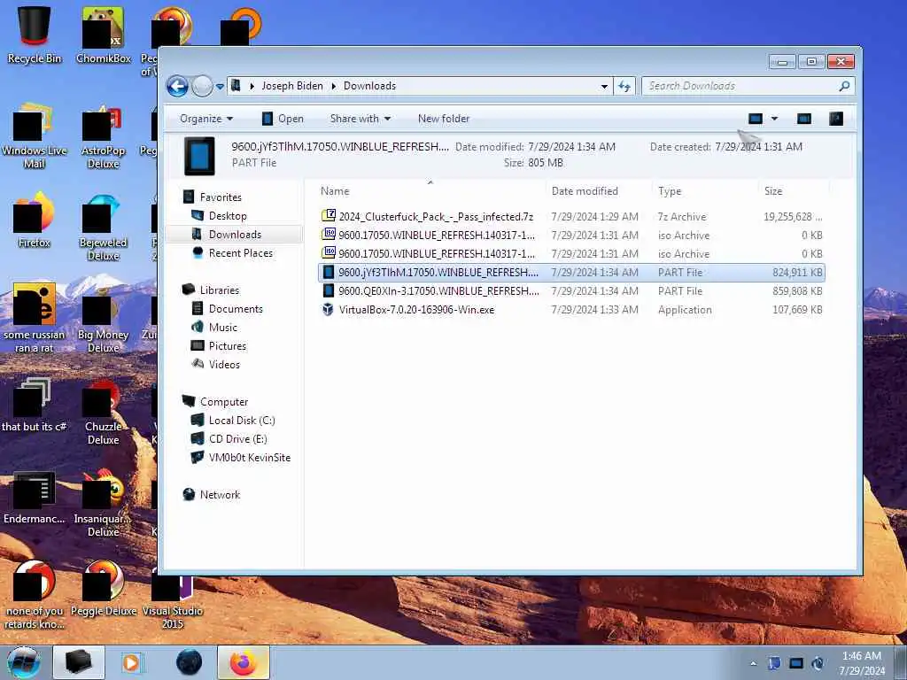Sort files by Date modified column
907x680 pixels.
click(598, 191)
